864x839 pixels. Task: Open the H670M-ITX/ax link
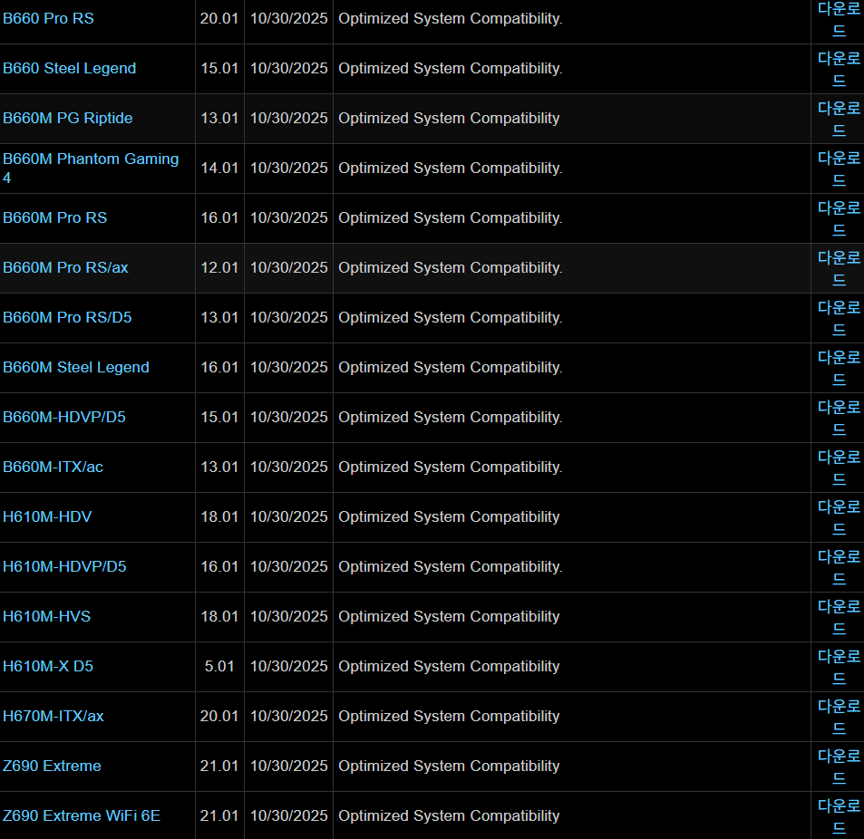coord(53,717)
